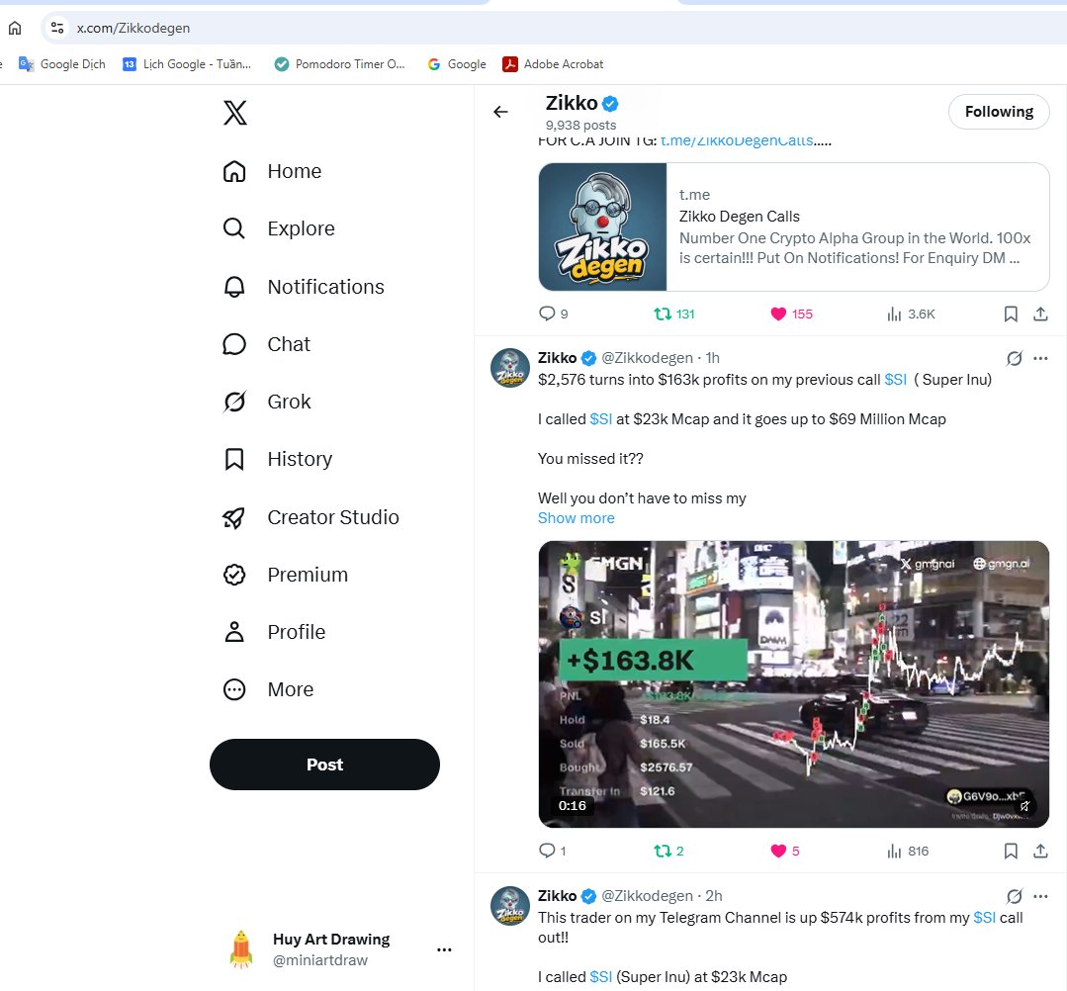The width and height of the screenshot is (1067, 991).
Task: Open Creator Studio rocket icon
Action: tap(234, 518)
